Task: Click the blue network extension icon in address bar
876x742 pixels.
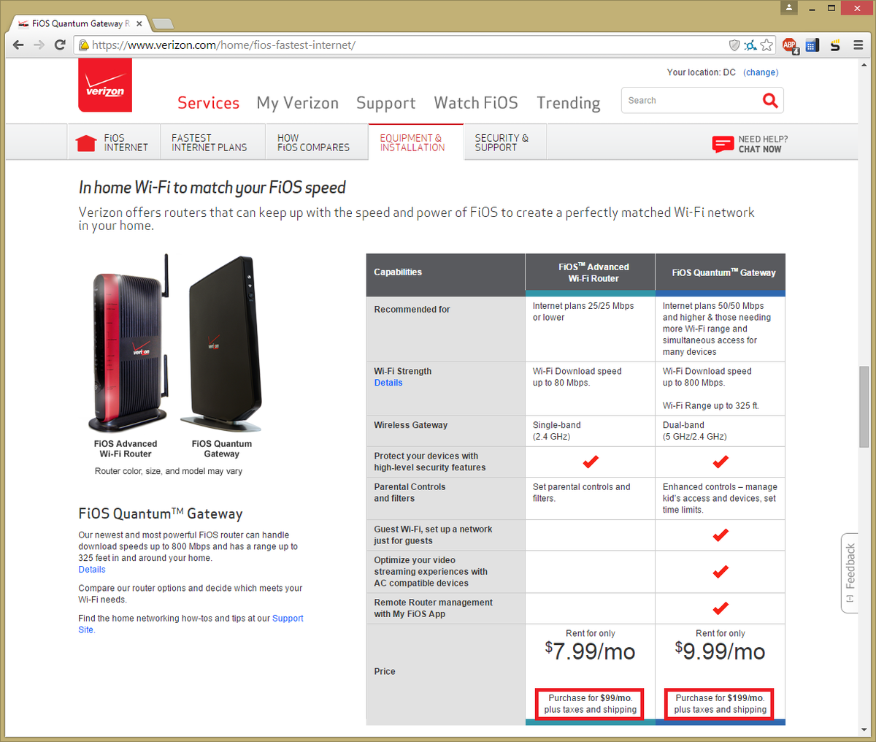Action: click(750, 45)
